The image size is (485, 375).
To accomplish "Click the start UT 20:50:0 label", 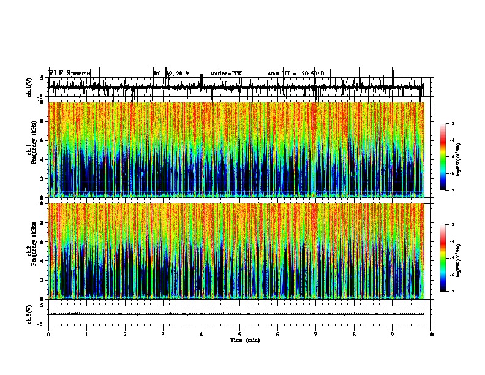I will pyautogui.click(x=296, y=74).
